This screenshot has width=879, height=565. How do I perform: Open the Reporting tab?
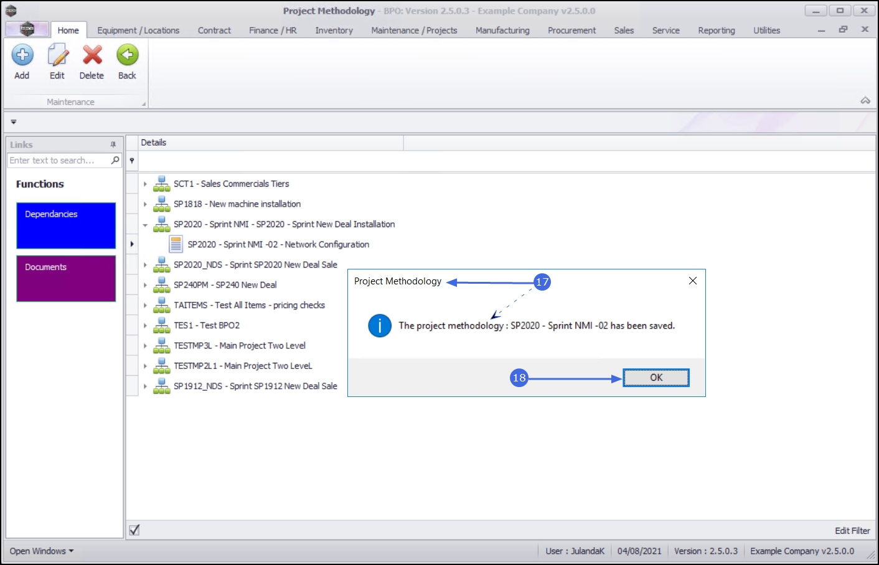click(x=716, y=30)
